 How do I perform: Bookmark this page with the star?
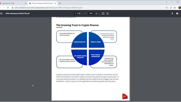tap(175, 8)
